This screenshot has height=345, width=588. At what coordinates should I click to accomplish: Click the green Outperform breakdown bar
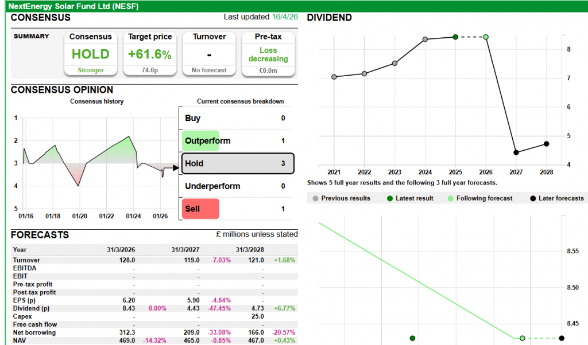[200, 141]
